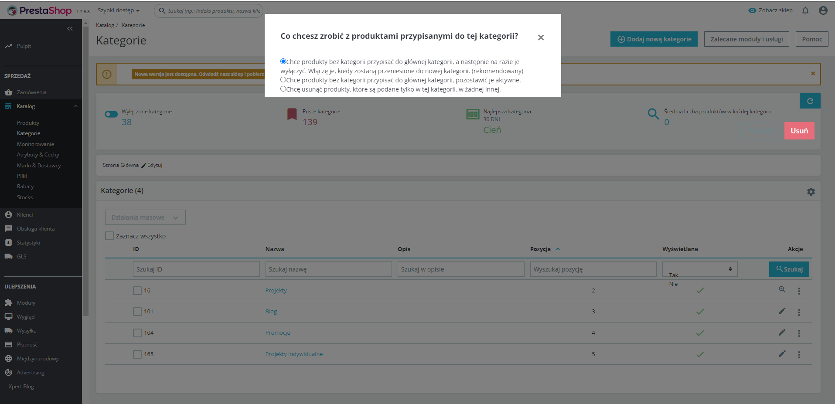
Task: Open the Xpert Blog sidebar item
Action: (x=21, y=387)
